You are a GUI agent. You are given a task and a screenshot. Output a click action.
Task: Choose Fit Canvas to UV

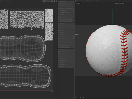coord(66,28)
